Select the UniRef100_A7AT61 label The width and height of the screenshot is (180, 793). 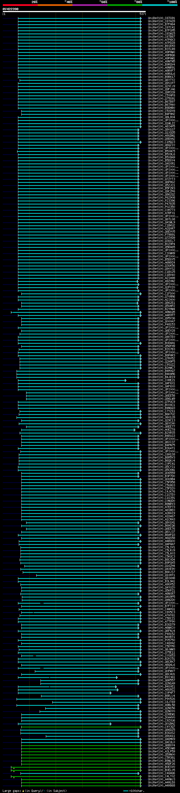[161, 615]
